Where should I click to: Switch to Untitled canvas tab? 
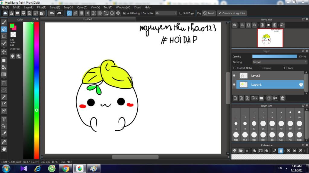(88, 19)
